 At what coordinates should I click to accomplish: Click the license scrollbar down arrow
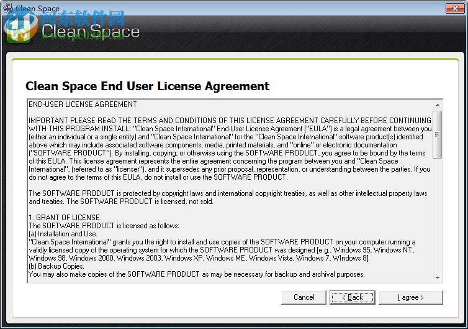438,278
